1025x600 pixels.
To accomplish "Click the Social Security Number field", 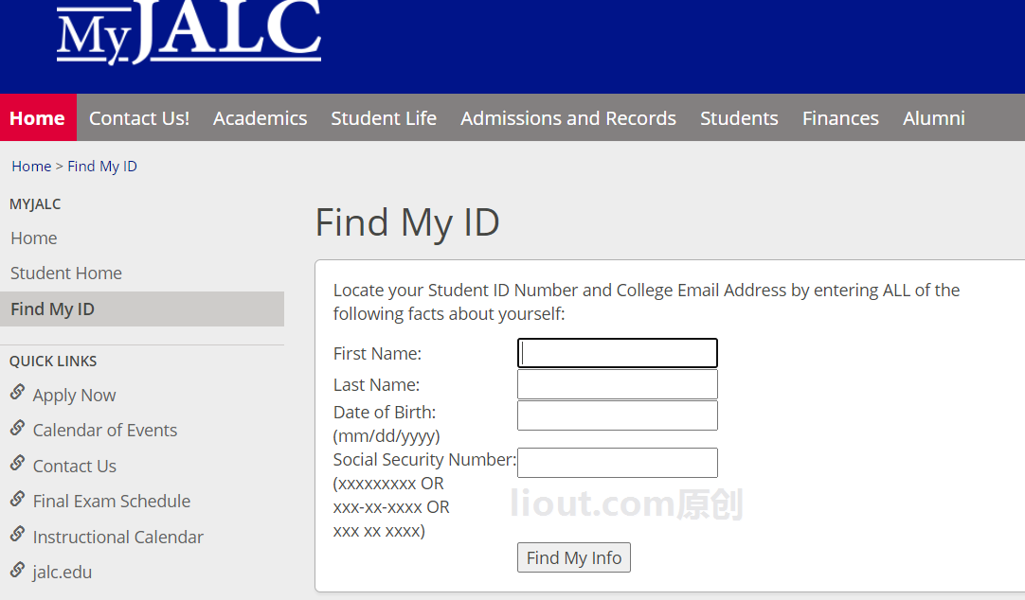I will coord(617,462).
